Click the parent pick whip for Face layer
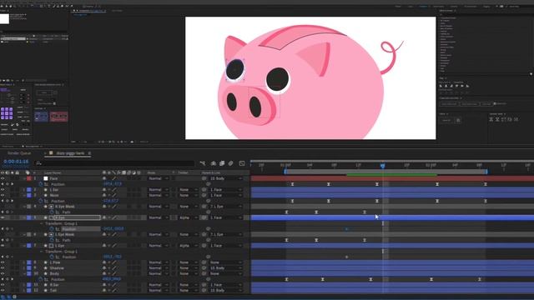Image resolution: width=534 pixels, height=300 pixels. click(204, 178)
